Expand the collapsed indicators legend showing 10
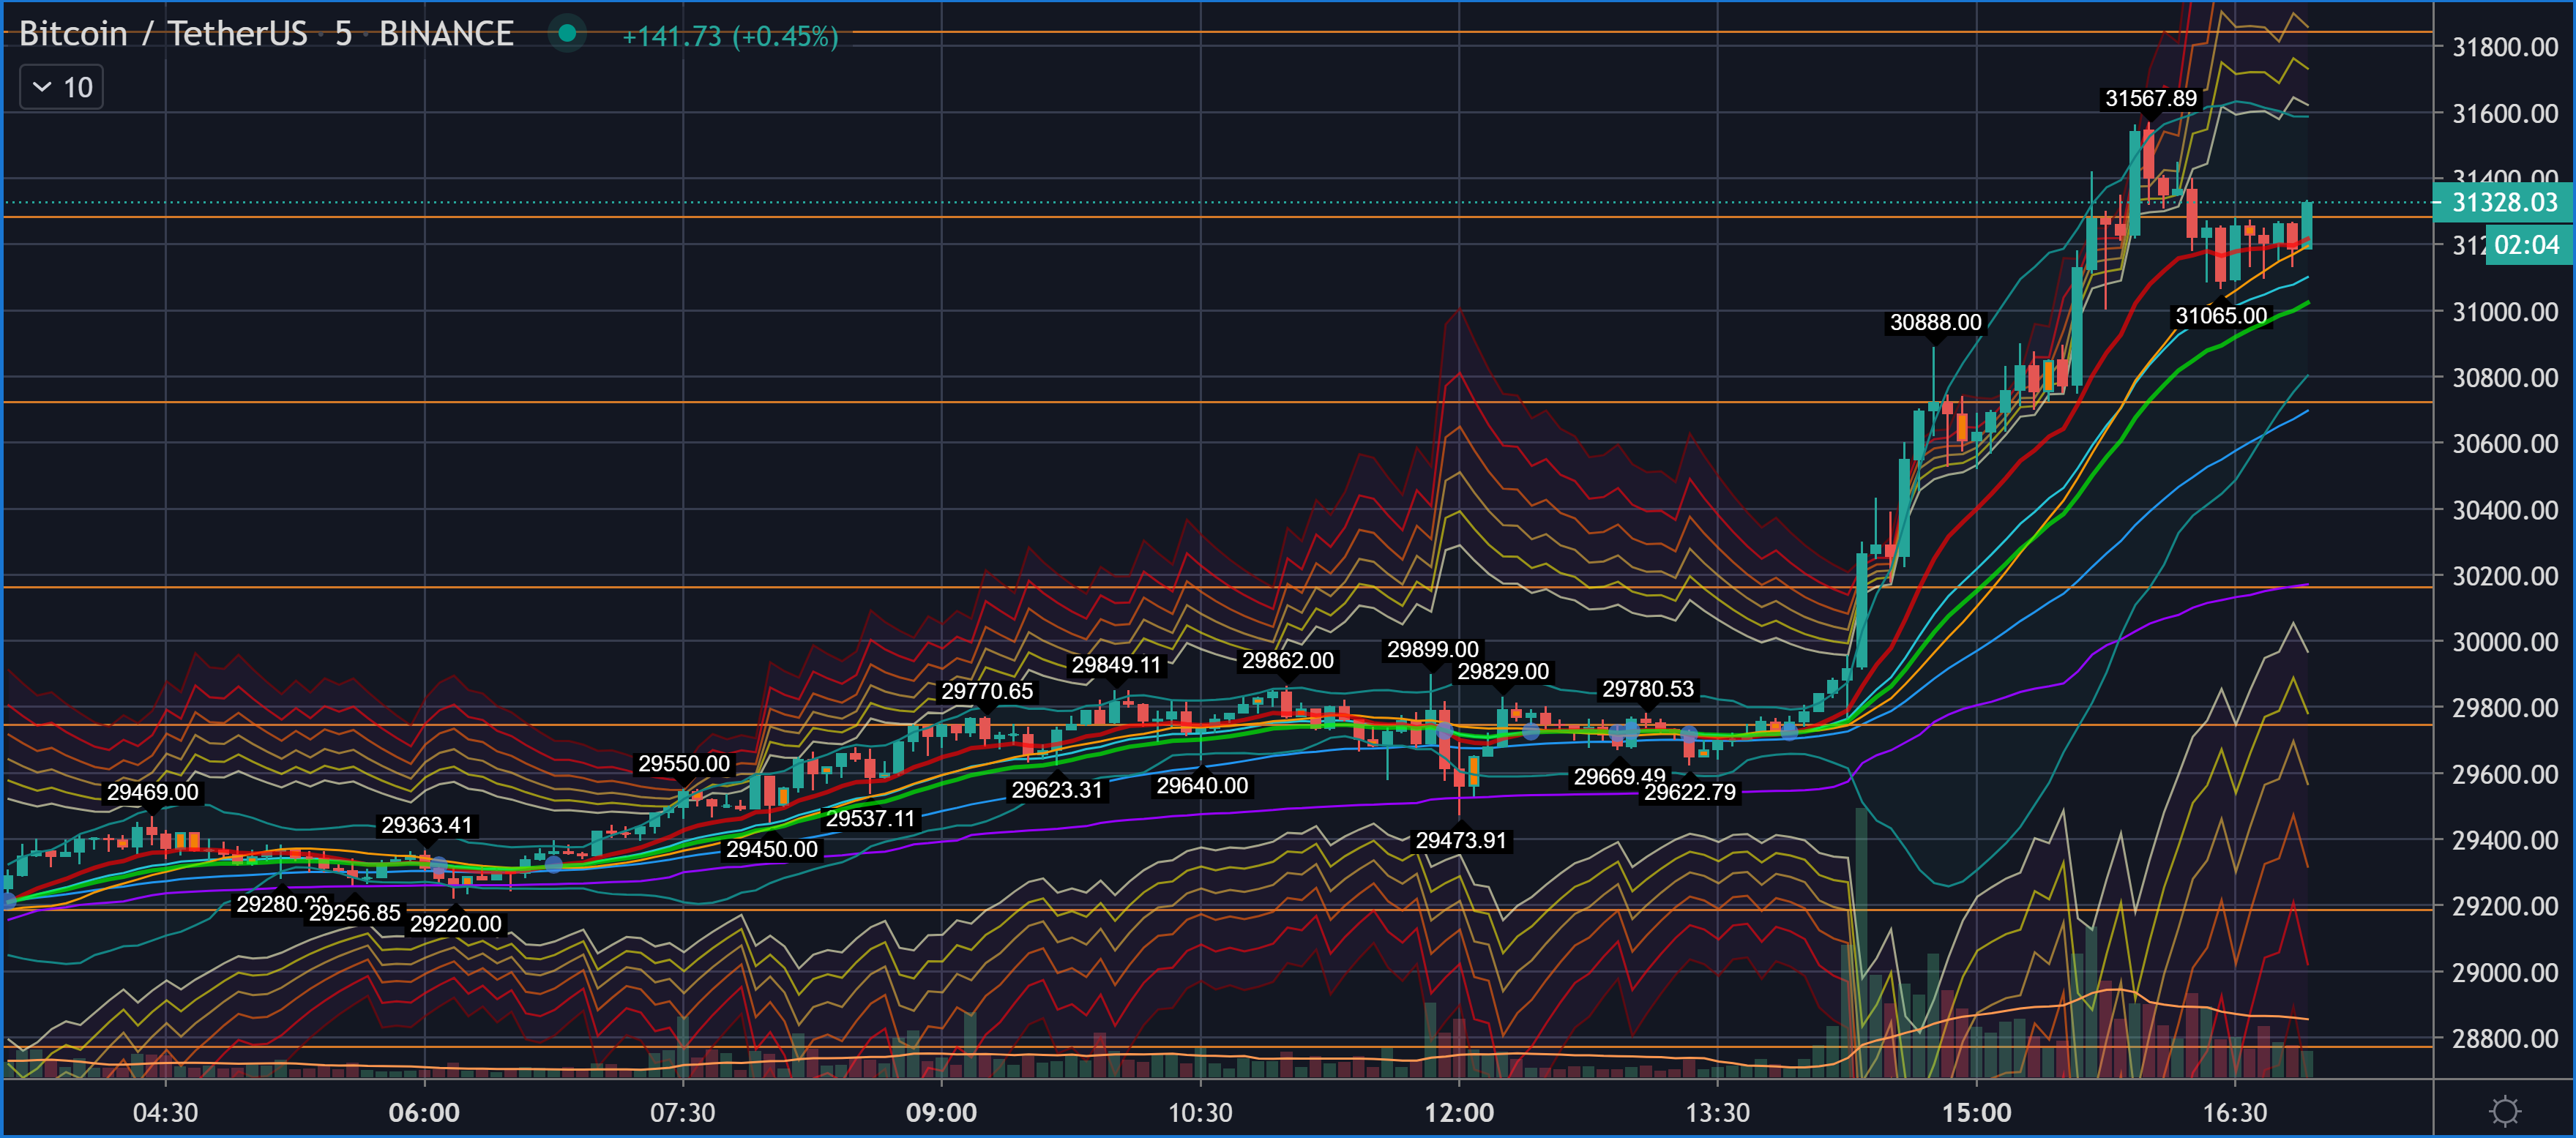 click(x=62, y=88)
